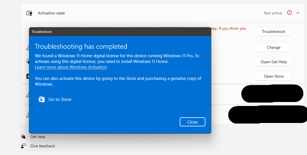The height and width of the screenshot is (155, 307).
Task: Click the Troubleshooting has completed heading
Action: (x=81, y=46)
